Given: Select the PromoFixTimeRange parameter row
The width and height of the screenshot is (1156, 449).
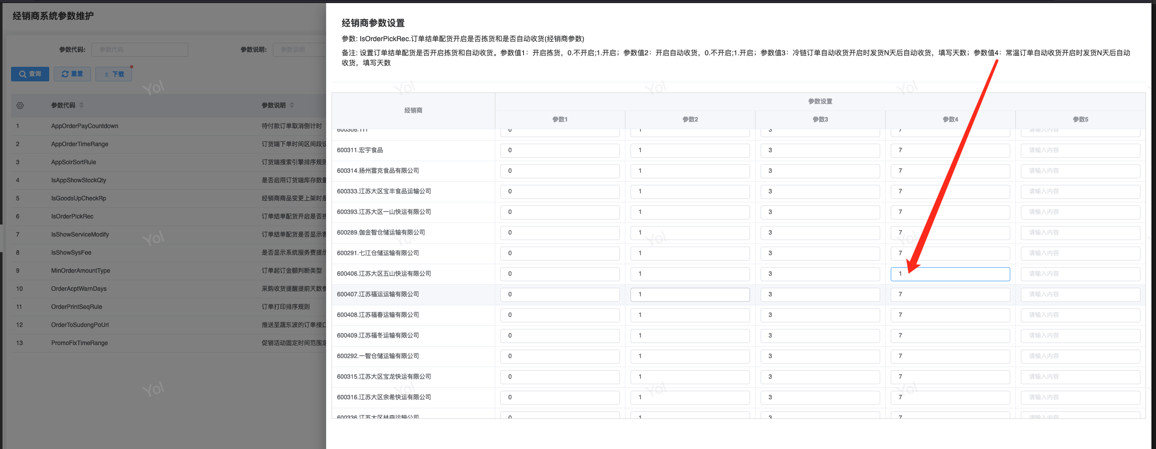Looking at the screenshot, I should click(169, 343).
